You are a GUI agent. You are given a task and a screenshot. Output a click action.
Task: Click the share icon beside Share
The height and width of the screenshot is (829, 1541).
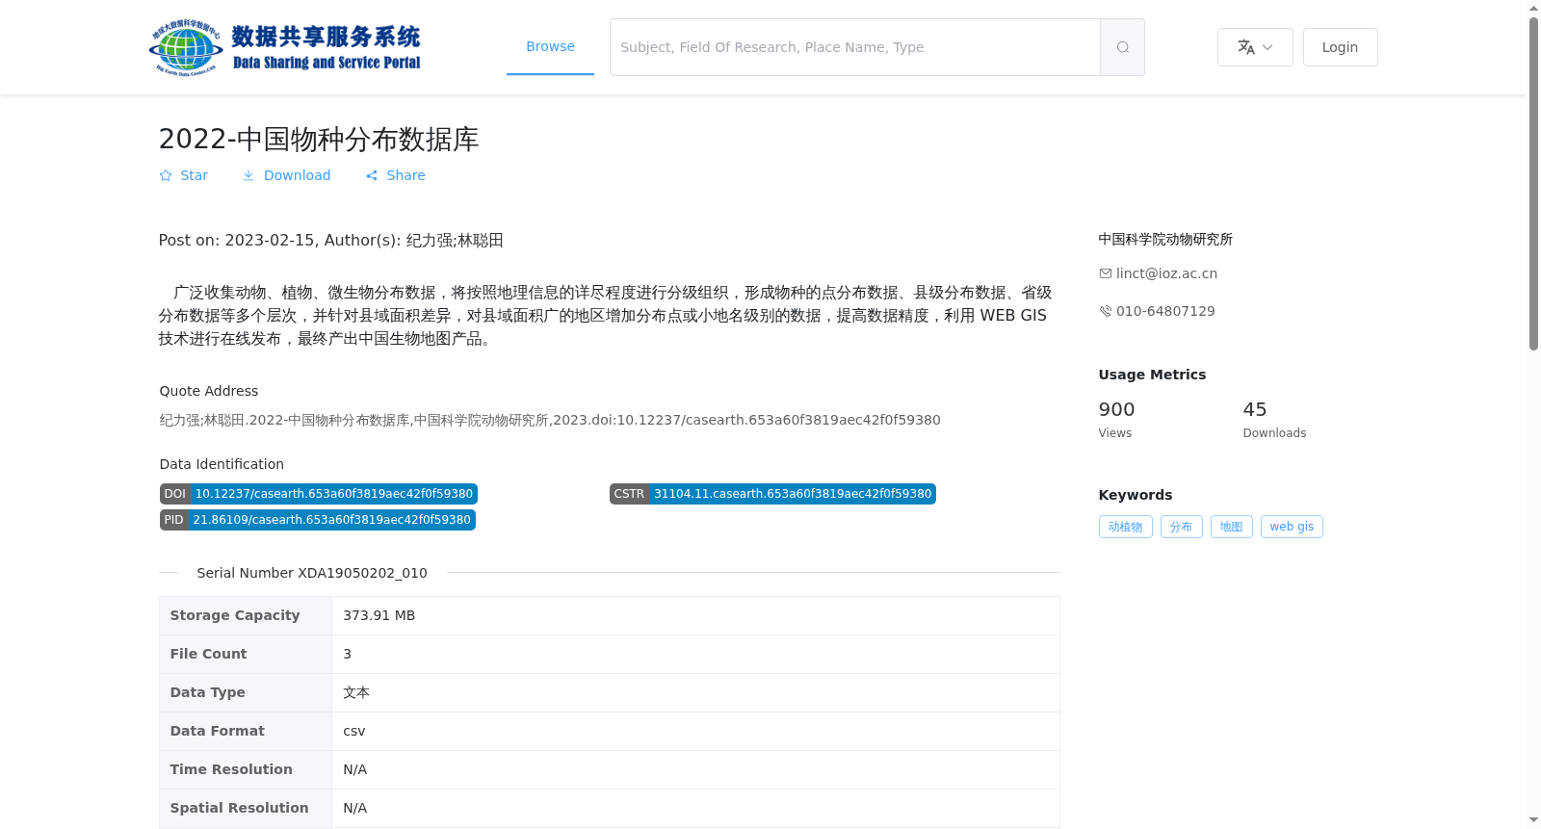point(372,175)
